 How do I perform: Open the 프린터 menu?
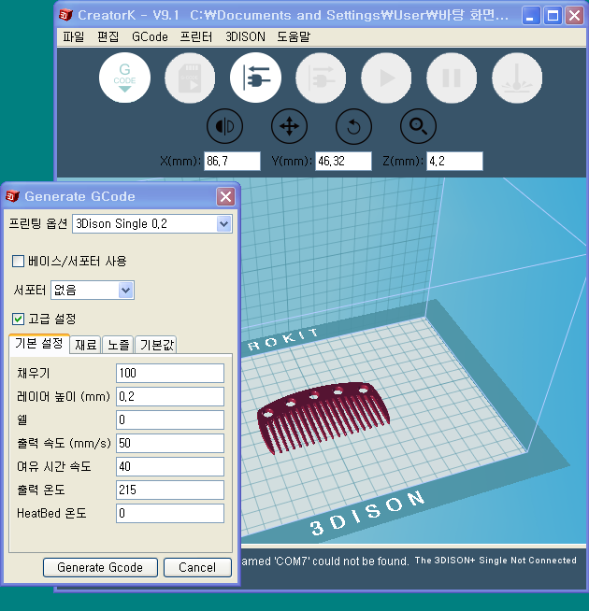point(196,37)
